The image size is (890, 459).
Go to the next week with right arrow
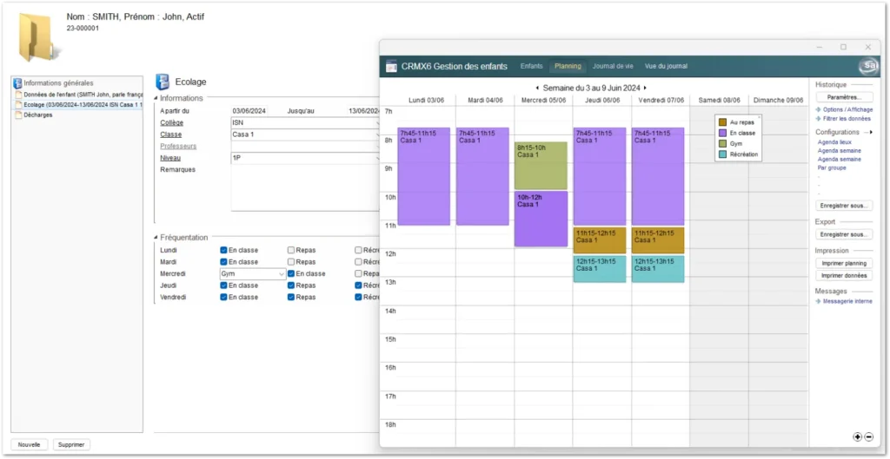(646, 89)
